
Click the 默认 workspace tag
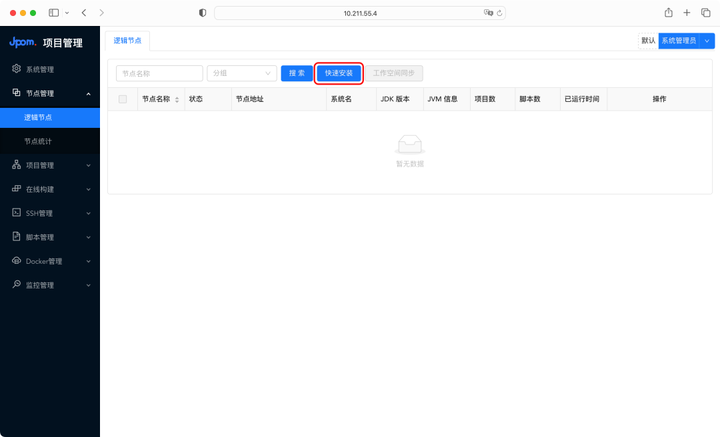(648, 41)
